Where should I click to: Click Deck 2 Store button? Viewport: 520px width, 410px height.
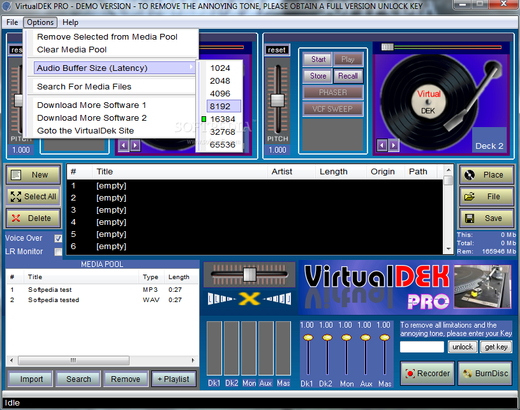(318, 76)
